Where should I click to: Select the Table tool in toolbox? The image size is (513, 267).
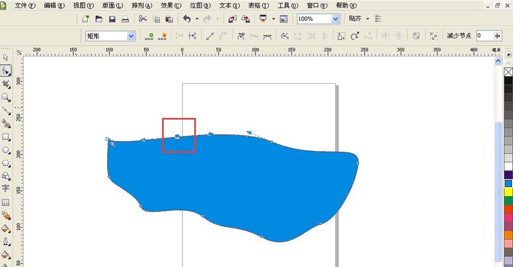[6, 202]
